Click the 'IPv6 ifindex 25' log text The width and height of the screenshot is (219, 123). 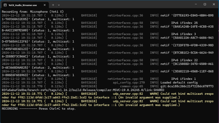[184, 23]
